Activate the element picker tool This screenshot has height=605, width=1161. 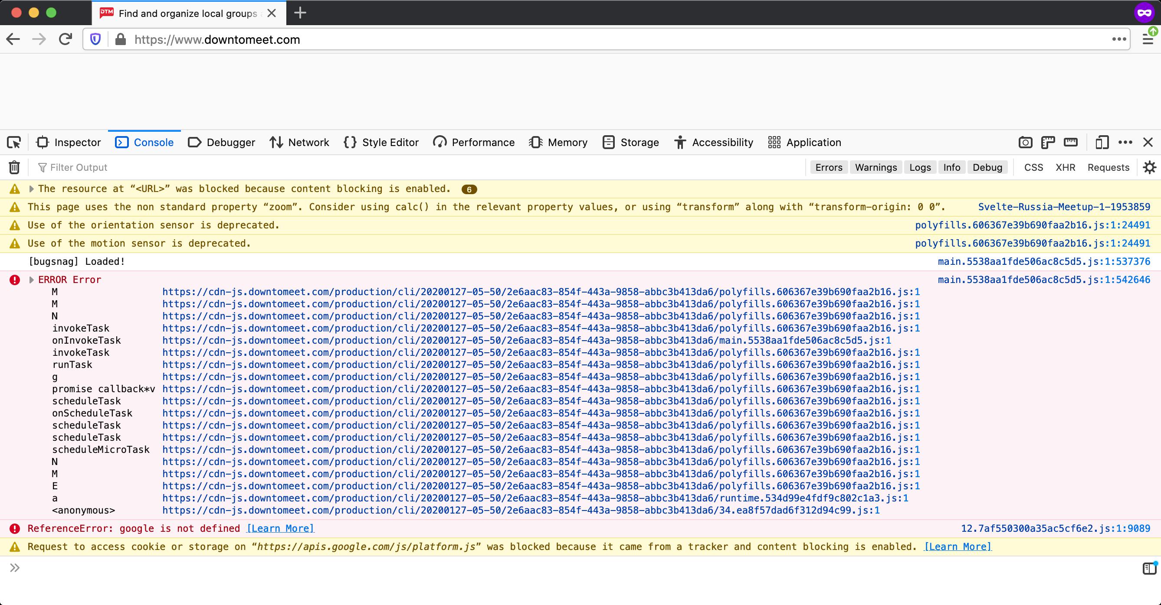[14, 142]
